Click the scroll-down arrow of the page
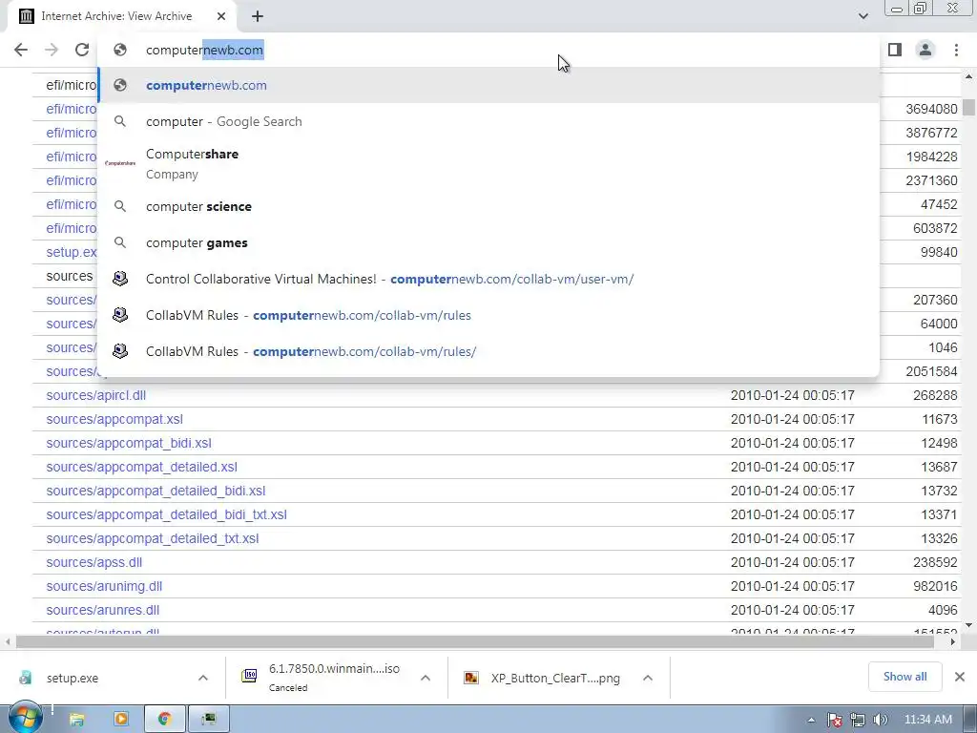Screen dimensions: 977x733 coord(968,625)
